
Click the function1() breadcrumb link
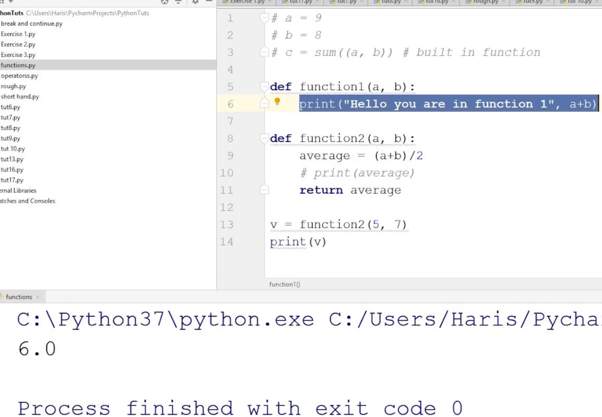tap(284, 284)
